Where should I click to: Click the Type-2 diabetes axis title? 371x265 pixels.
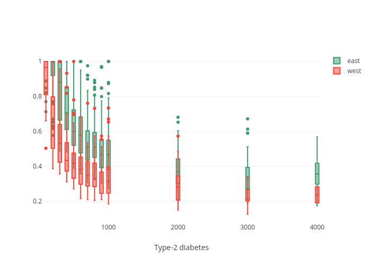(181, 248)
